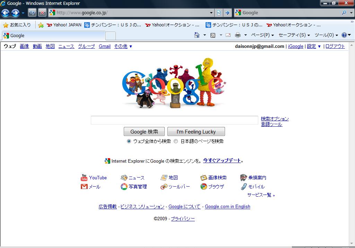Click the Add to Favorites Bar star icon
The image size is (355, 248).
coord(41,25)
